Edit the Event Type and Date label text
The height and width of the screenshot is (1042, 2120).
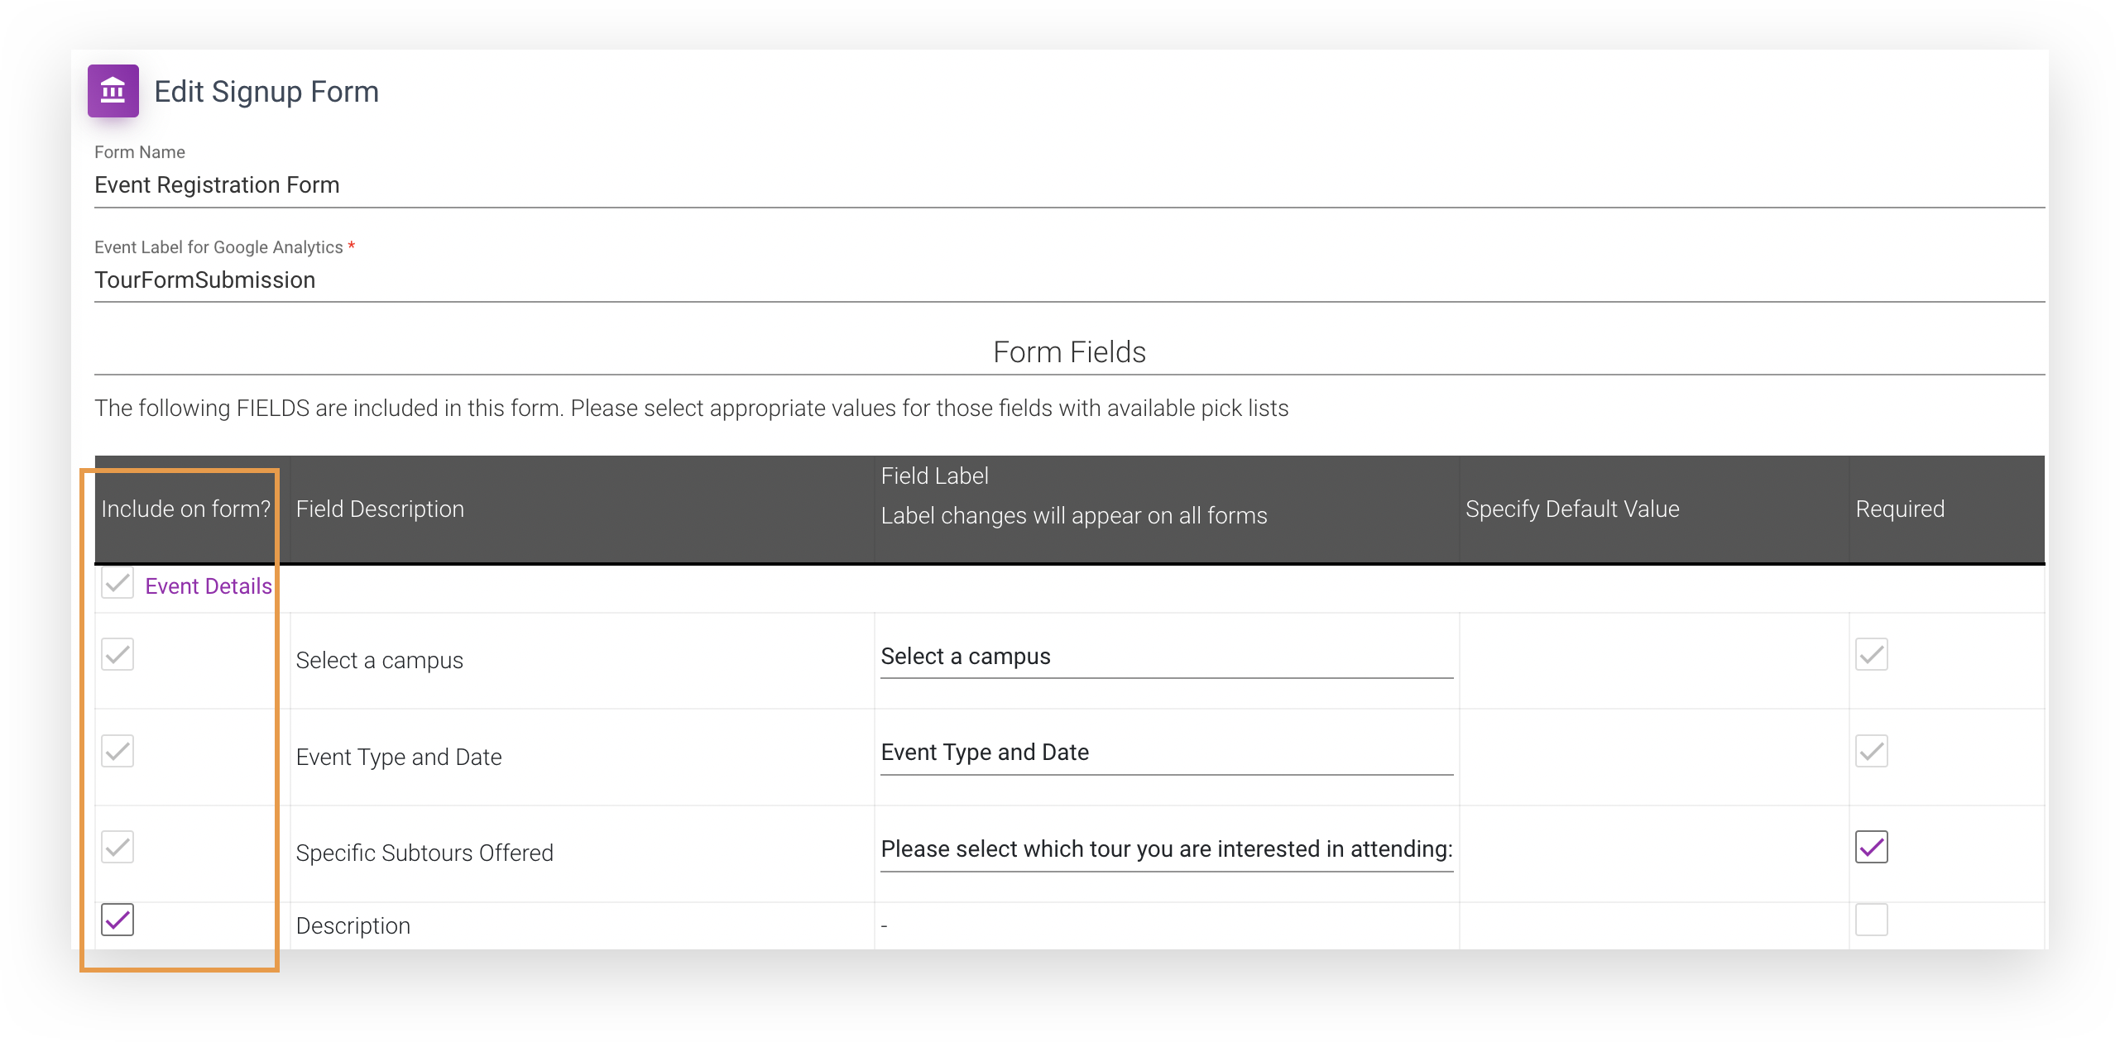pos(1158,753)
